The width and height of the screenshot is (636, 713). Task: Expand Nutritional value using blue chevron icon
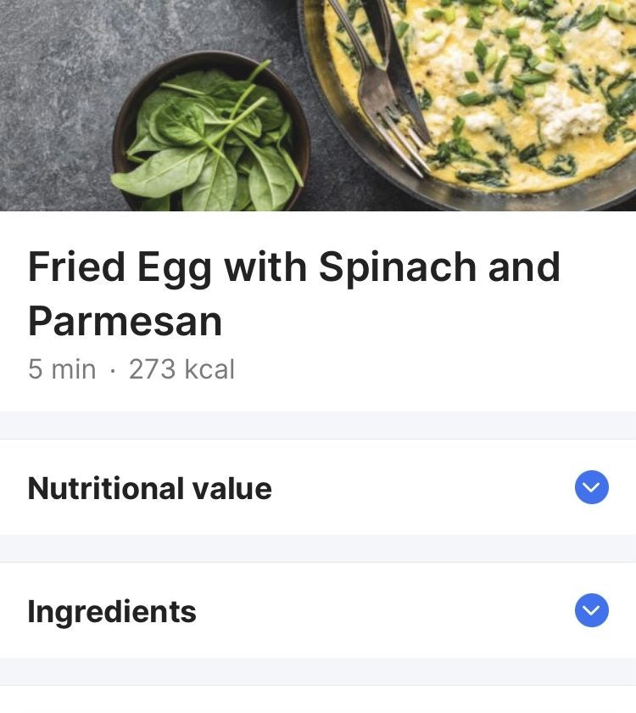pyautogui.click(x=591, y=487)
